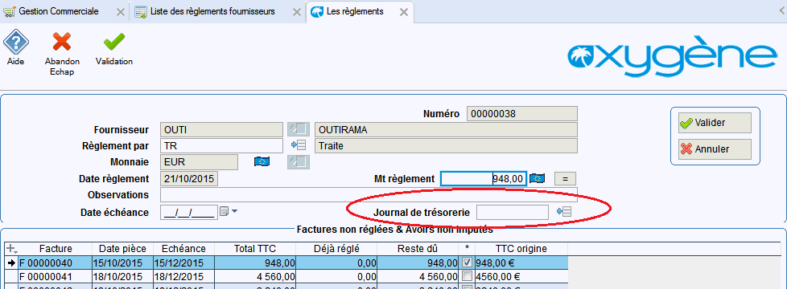This screenshot has height=289, width=787.
Task: Switch to Gestion Commerciale tab
Action: [x=59, y=11]
